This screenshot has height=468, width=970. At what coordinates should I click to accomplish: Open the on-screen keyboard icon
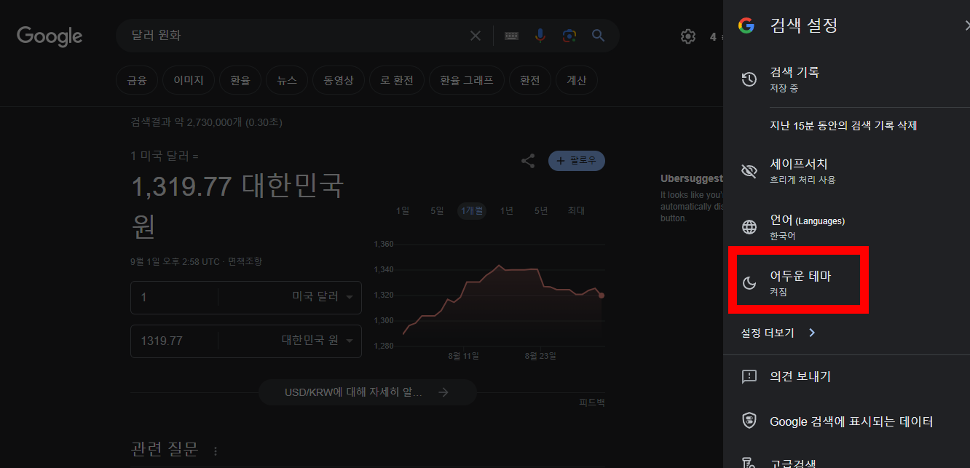coord(511,36)
